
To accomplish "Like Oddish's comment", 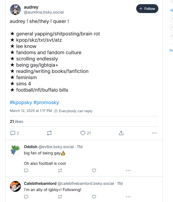I will [x=94, y=171].
